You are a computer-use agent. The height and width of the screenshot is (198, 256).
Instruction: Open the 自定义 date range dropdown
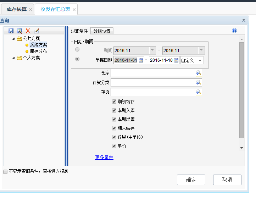(200, 60)
